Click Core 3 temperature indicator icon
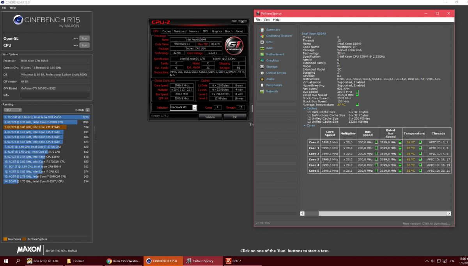468x266 pixels. [x=420, y=159]
